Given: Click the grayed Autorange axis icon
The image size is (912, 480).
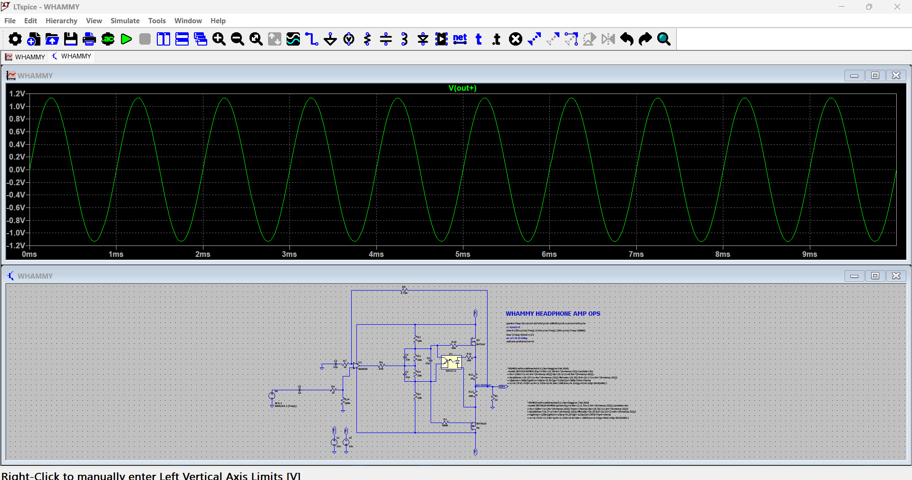Looking at the screenshot, I should point(275,39).
